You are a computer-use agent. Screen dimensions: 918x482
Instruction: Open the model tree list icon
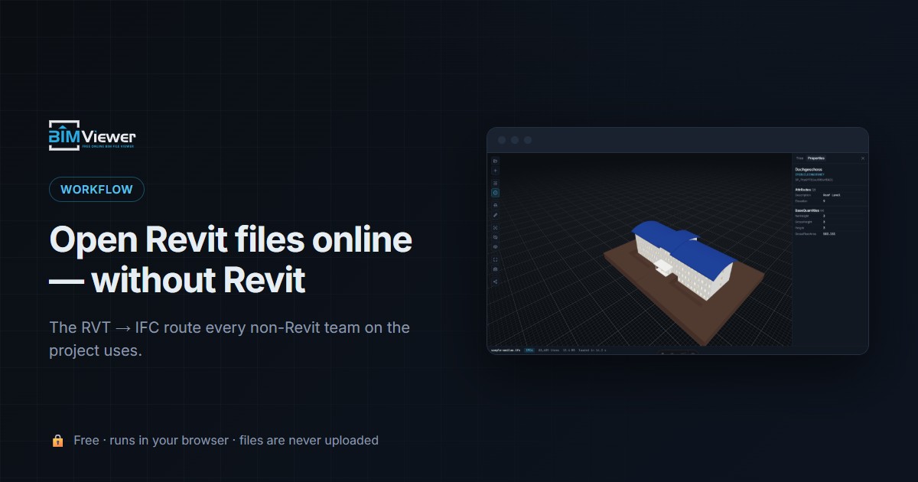[495, 183]
